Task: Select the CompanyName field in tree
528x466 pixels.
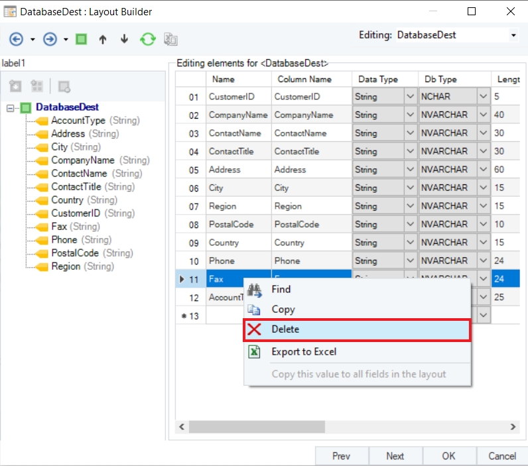Action: tap(82, 160)
